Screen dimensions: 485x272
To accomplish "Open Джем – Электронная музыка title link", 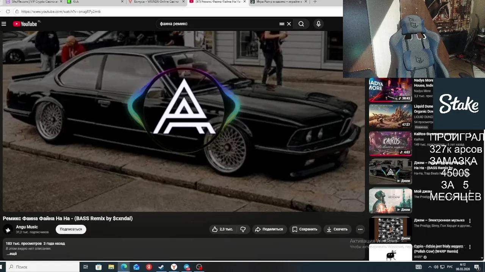I will [439, 220].
